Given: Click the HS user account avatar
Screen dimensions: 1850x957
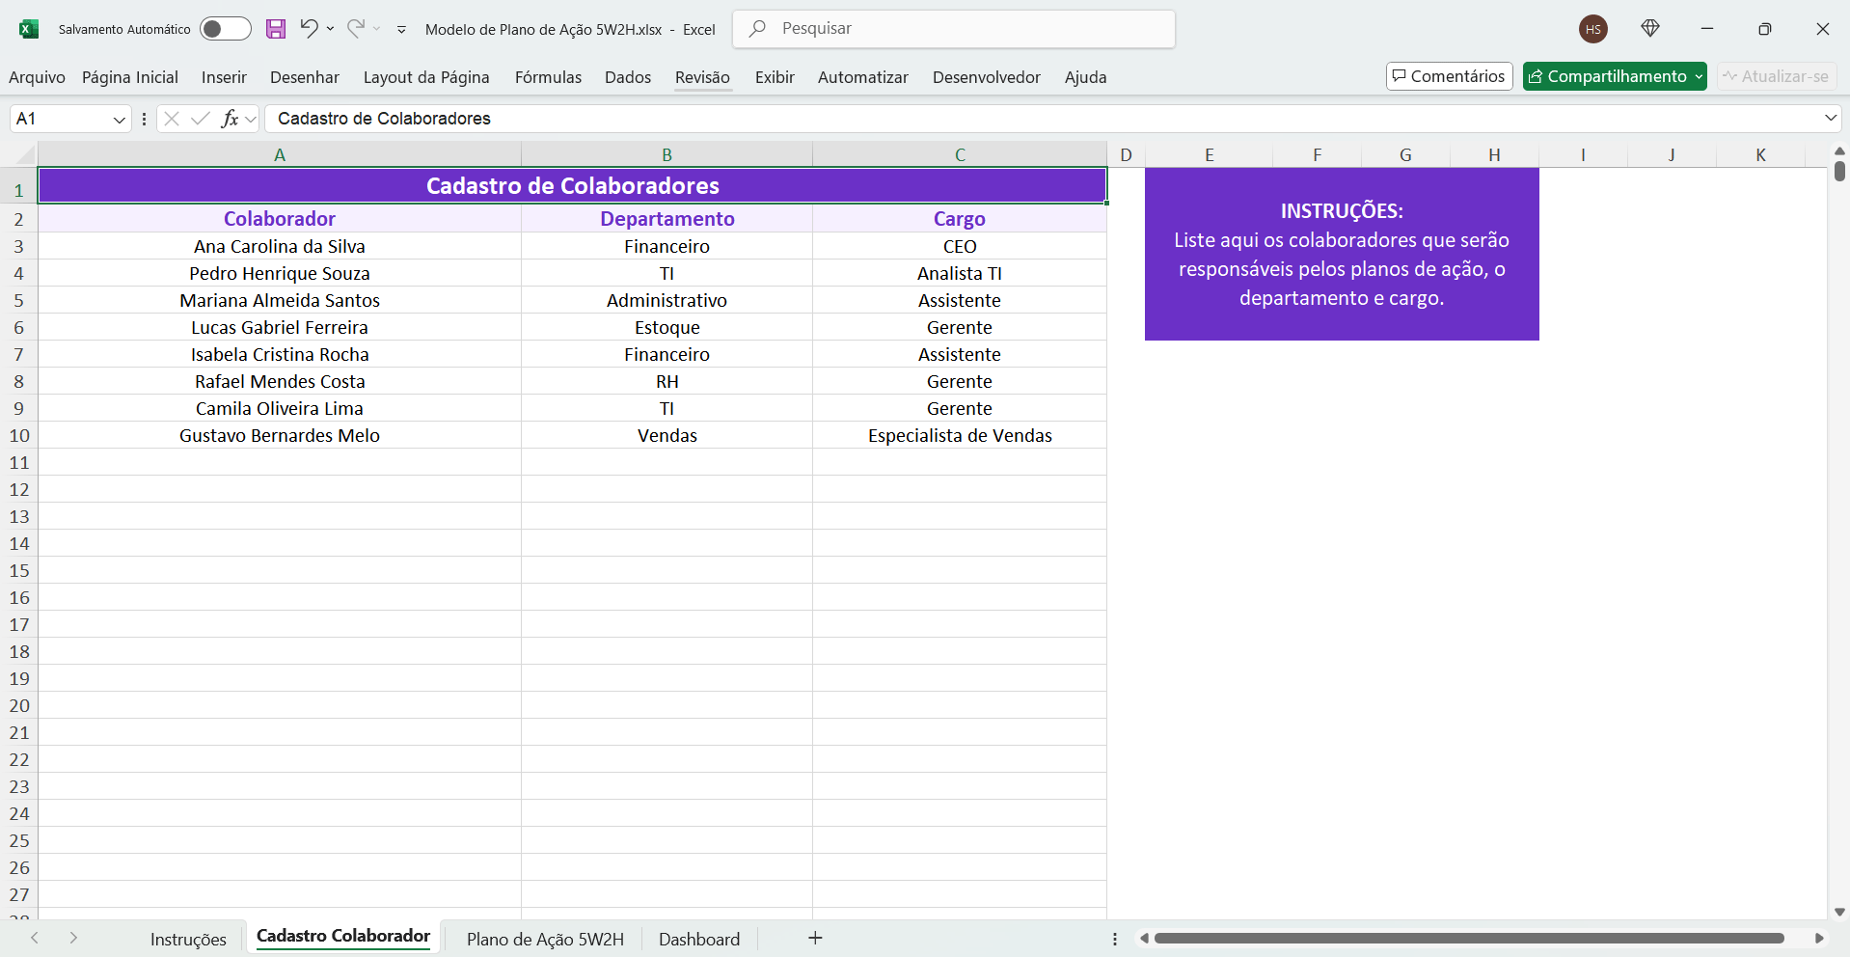Looking at the screenshot, I should pos(1592,29).
